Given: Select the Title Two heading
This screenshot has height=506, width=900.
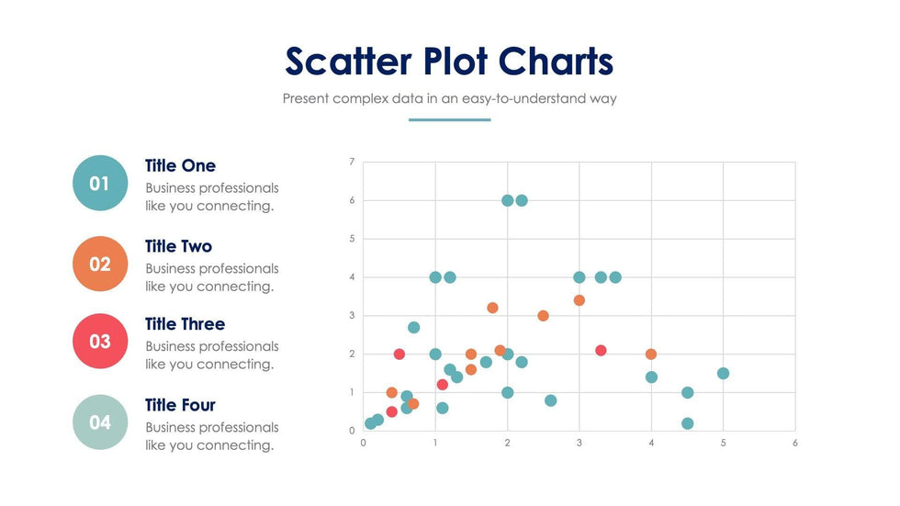Looking at the screenshot, I should [179, 246].
